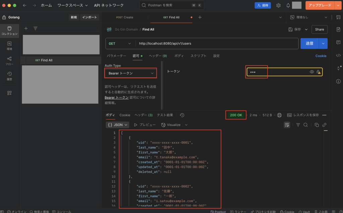This screenshot has height=213, width=343.
Task: Click the token vault warning lock icon
Action: click(x=319, y=72)
